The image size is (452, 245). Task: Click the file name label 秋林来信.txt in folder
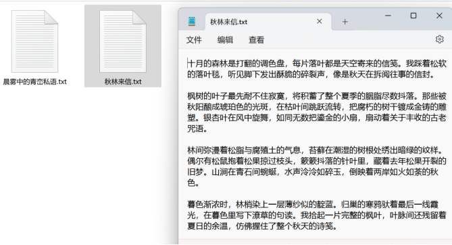123,82
